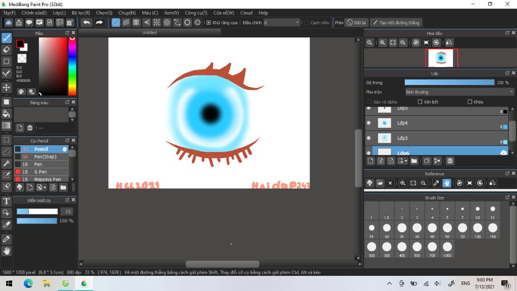Viewport: 517px width, 291px height.
Task: Delete palette color with trash icon
Action: pos(30,128)
